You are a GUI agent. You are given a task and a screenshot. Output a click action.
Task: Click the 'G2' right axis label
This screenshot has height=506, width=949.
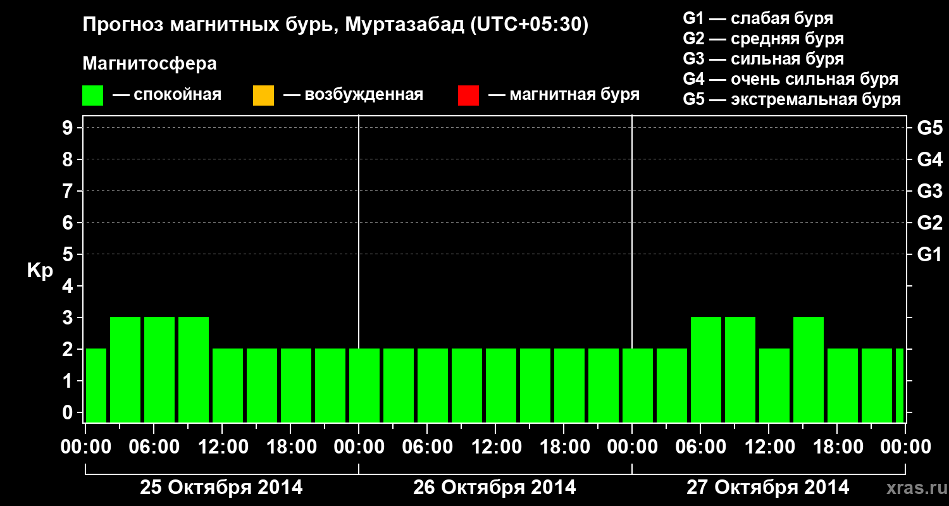929,223
